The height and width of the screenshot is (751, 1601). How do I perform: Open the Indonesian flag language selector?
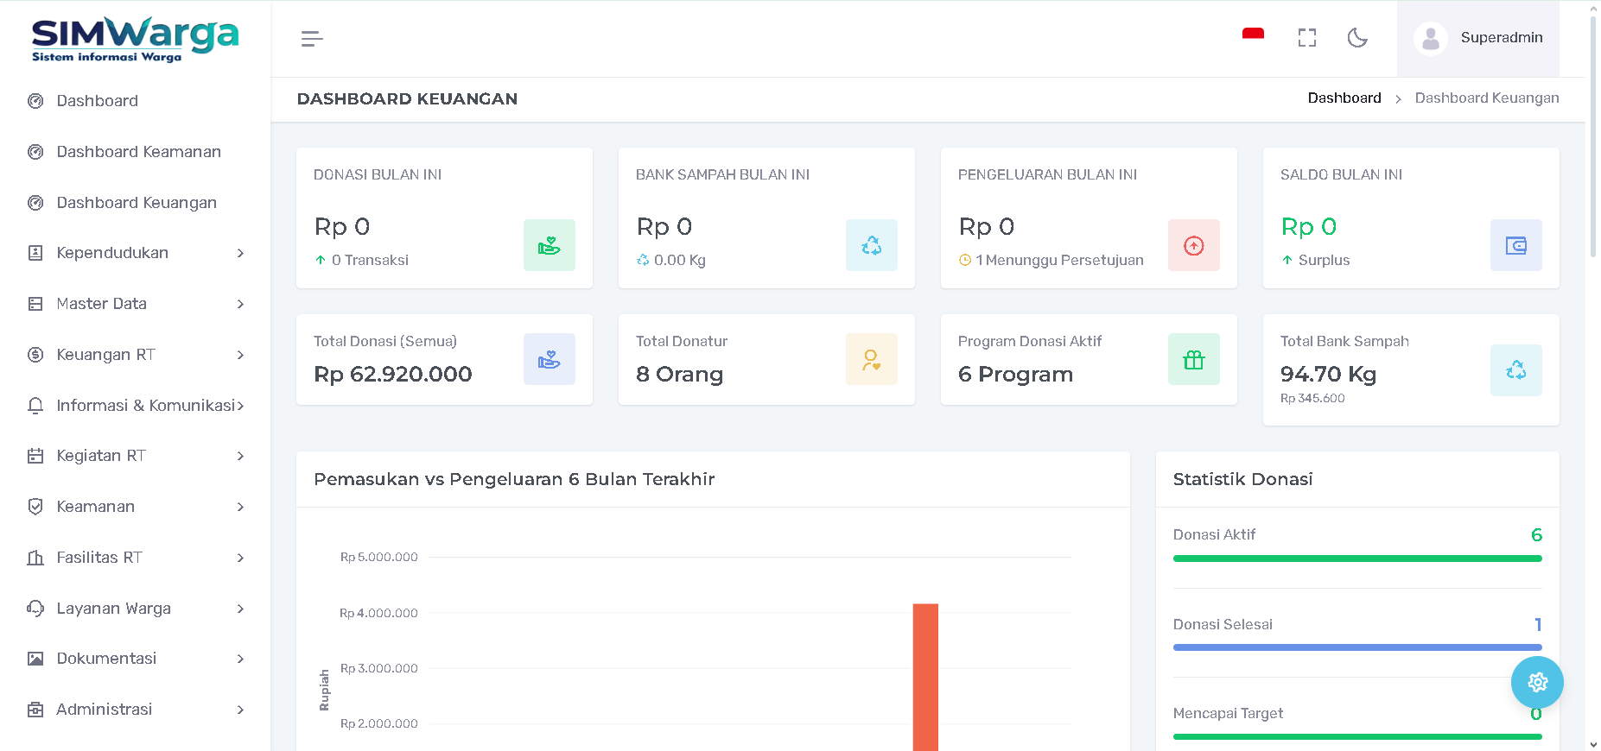(x=1253, y=35)
